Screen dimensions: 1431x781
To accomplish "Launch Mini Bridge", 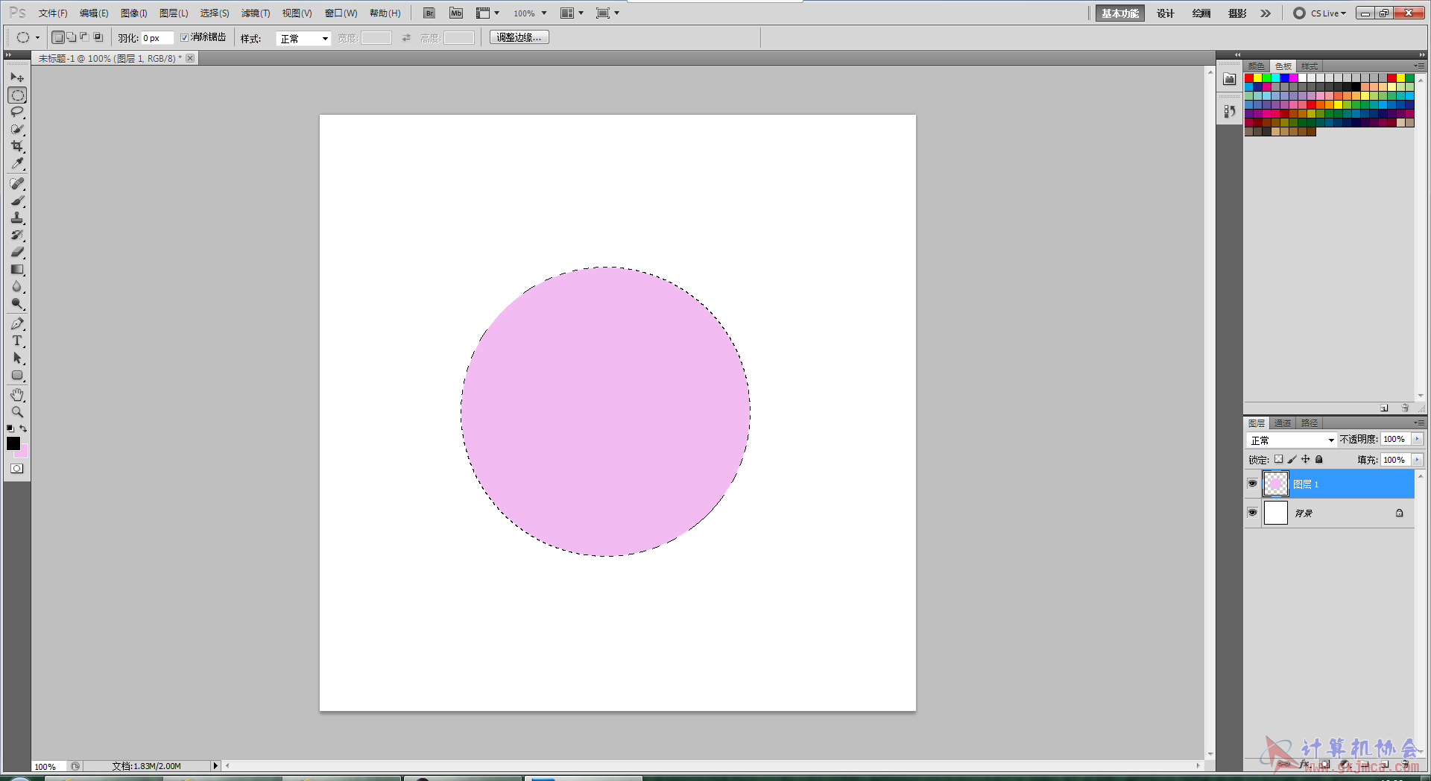I will pos(456,13).
